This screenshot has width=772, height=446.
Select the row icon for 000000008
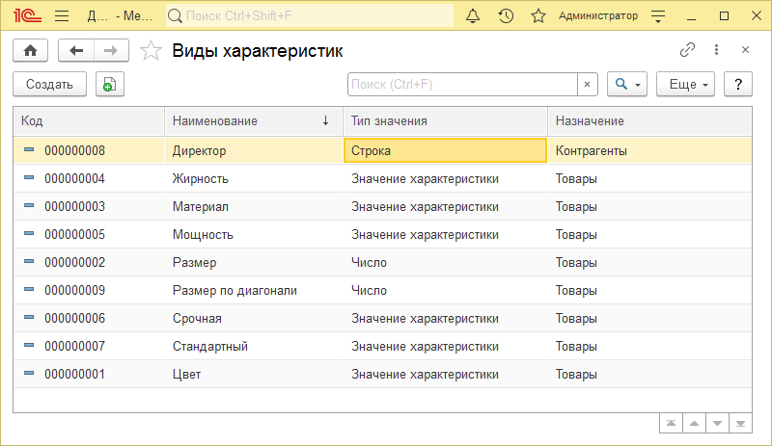tap(29, 149)
